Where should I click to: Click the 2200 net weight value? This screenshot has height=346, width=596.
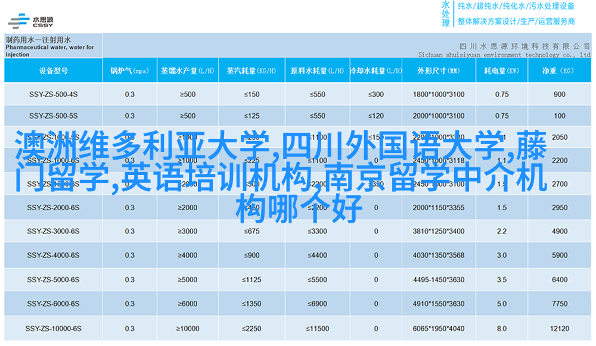click(560, 161)
